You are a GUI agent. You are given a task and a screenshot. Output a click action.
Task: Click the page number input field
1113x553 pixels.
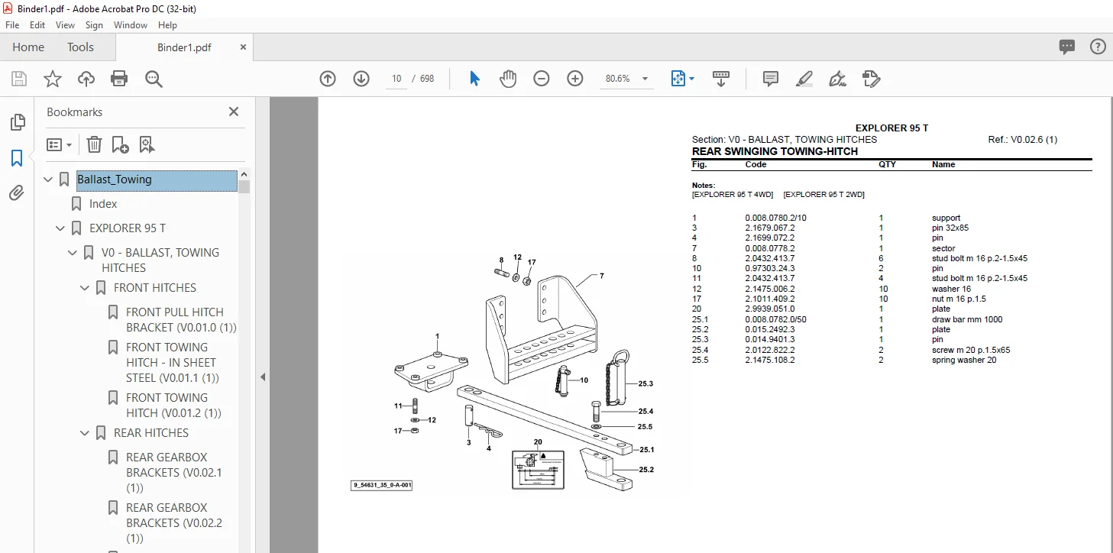point(396,79)
